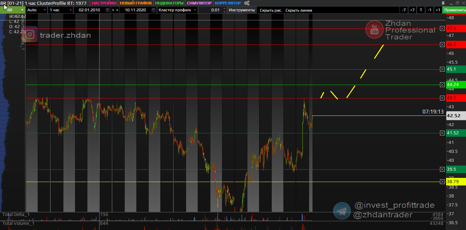The height and width of the screenshot is (230, 466).
Task: Open the start date calendar picker
Action: coord(108,10)
